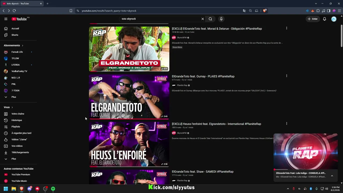
Task: Open Windows Start menu
Action: click(6, 189)
